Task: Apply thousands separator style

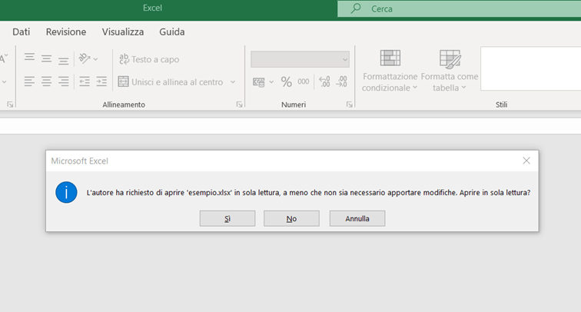Action: (x=303, y=82)
